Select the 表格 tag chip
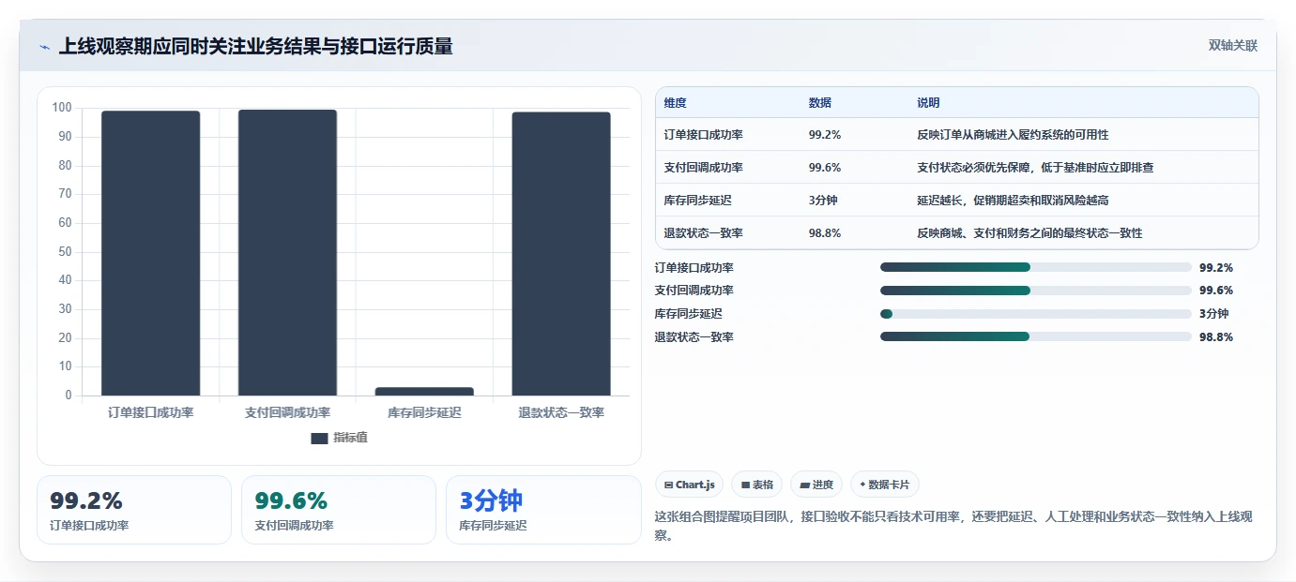Image resolution: width=1296 pixels, height=582 pixels. coord(757,485)
